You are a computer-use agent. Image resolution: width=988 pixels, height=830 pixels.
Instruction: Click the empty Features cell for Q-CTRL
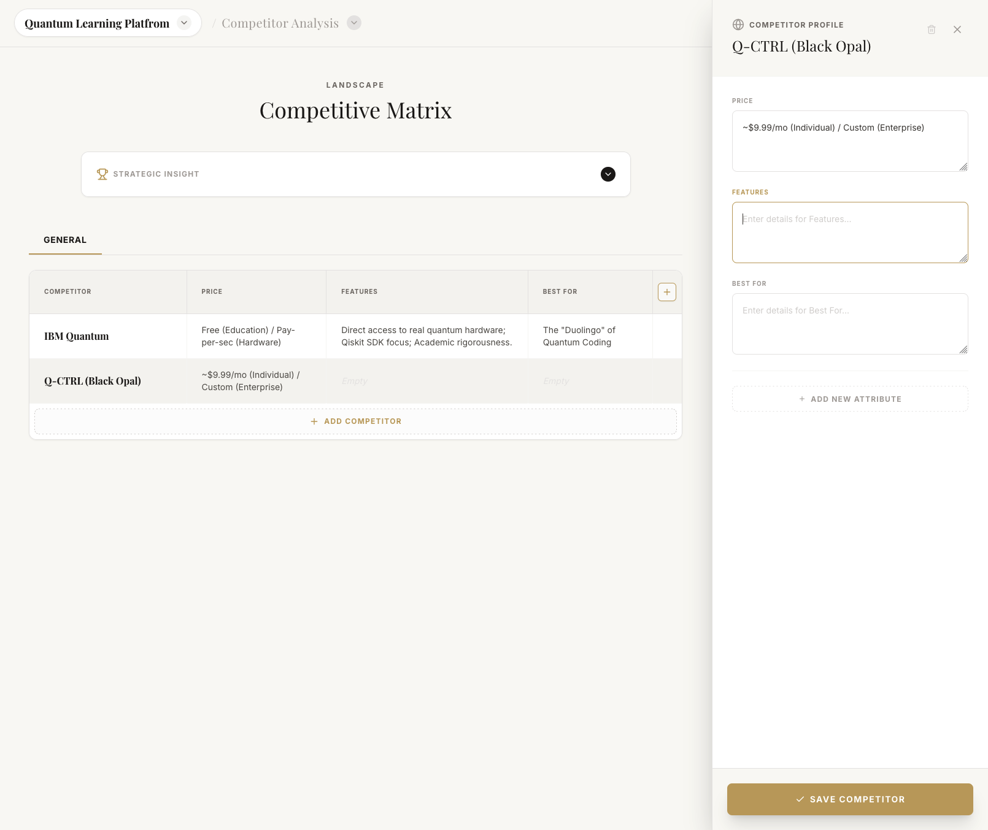click(x=426, y=381)
